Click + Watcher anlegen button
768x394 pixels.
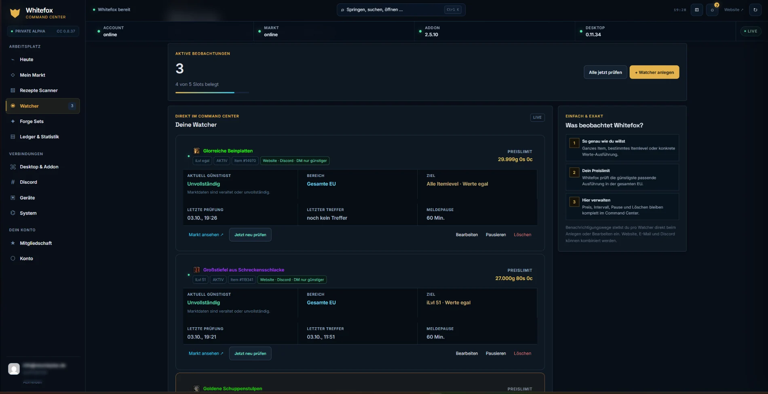point(654,72)
